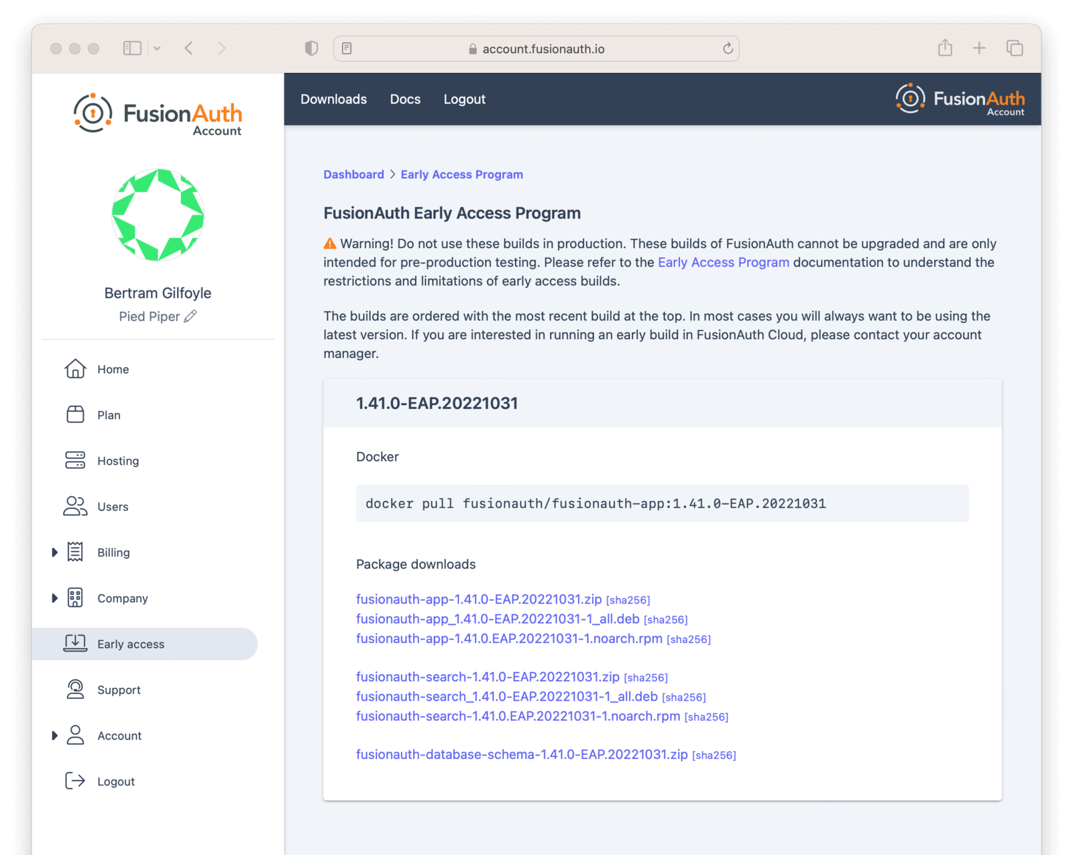The image size is (1073, 855).
Task: Open sha256 for fusionauth-search rpm
Action: (707, 717)
